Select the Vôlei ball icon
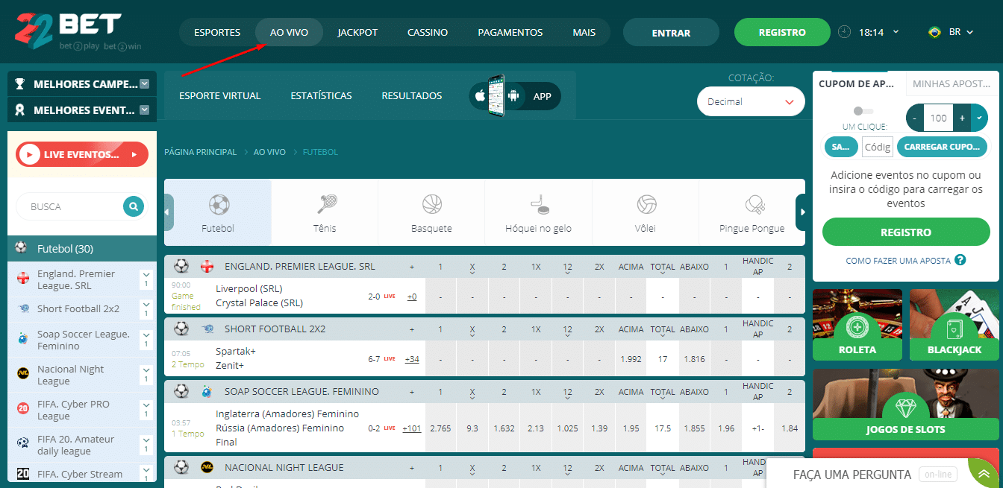Screen dimensions: 1003x488 (x=646, y=204)
